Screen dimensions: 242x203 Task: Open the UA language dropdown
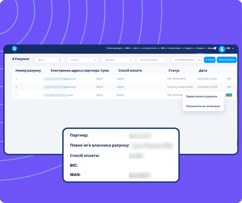(230, 48)
